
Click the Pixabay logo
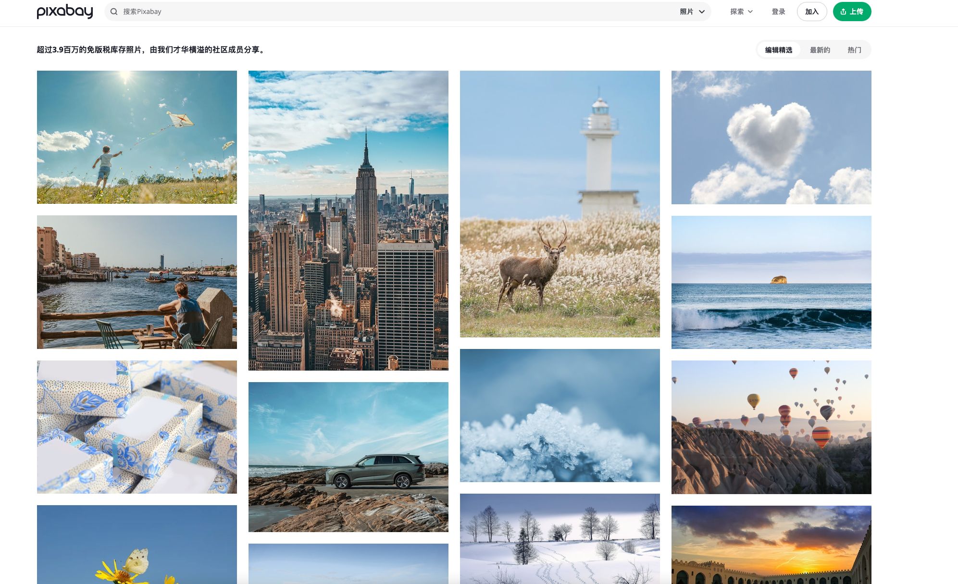click(65, 12)
